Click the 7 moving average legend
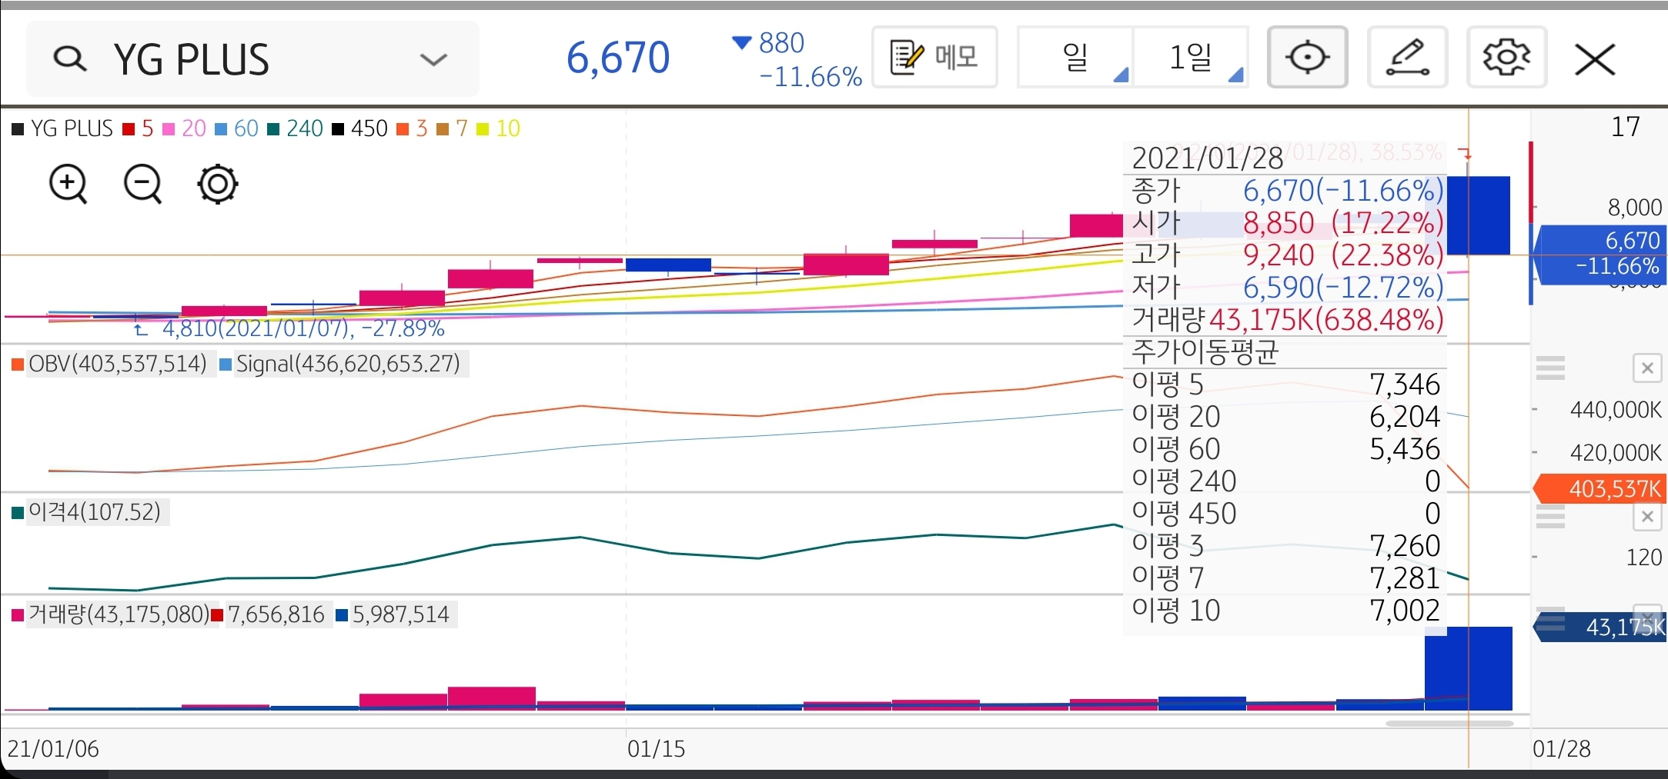The image size is (1668, 779). (452, 128)
